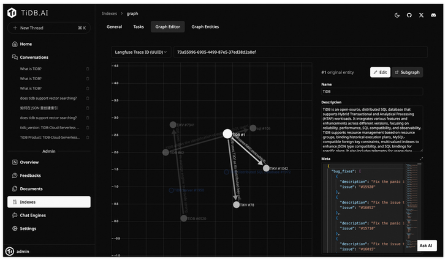Delete 'does tidb support vector searching?' first entry icon
Screen dimensions: 448x260
coord(88,98)
